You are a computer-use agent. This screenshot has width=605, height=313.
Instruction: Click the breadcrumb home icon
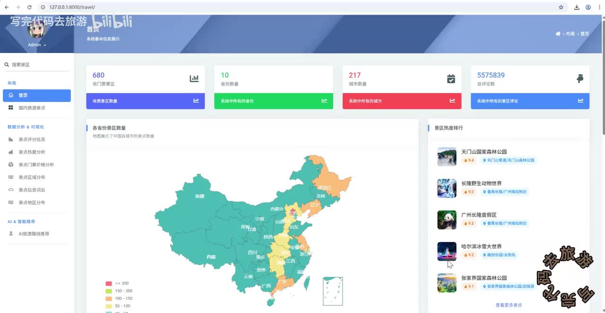click(558, 34)
